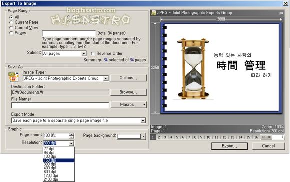Click the JPEG icon in preview header
The width and height of the screenshot is (290, 182).
[x=154, y=13]
